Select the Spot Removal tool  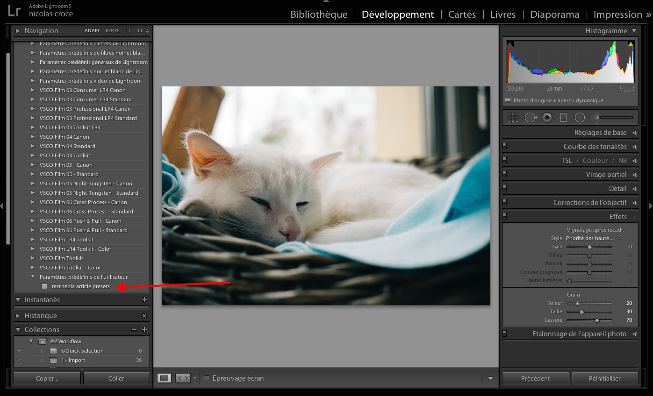(x=530, y=118)
